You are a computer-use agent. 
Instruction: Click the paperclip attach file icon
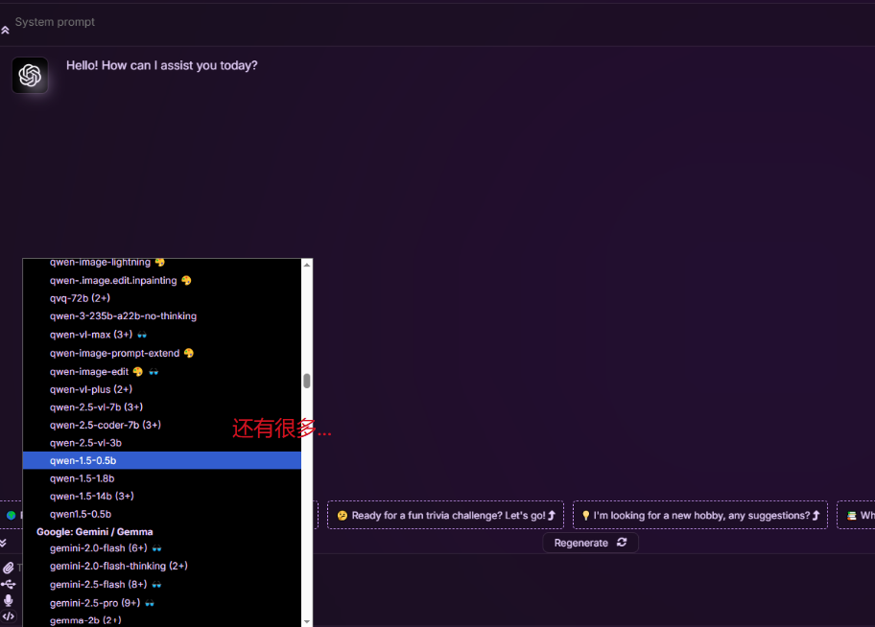(9, 568)
